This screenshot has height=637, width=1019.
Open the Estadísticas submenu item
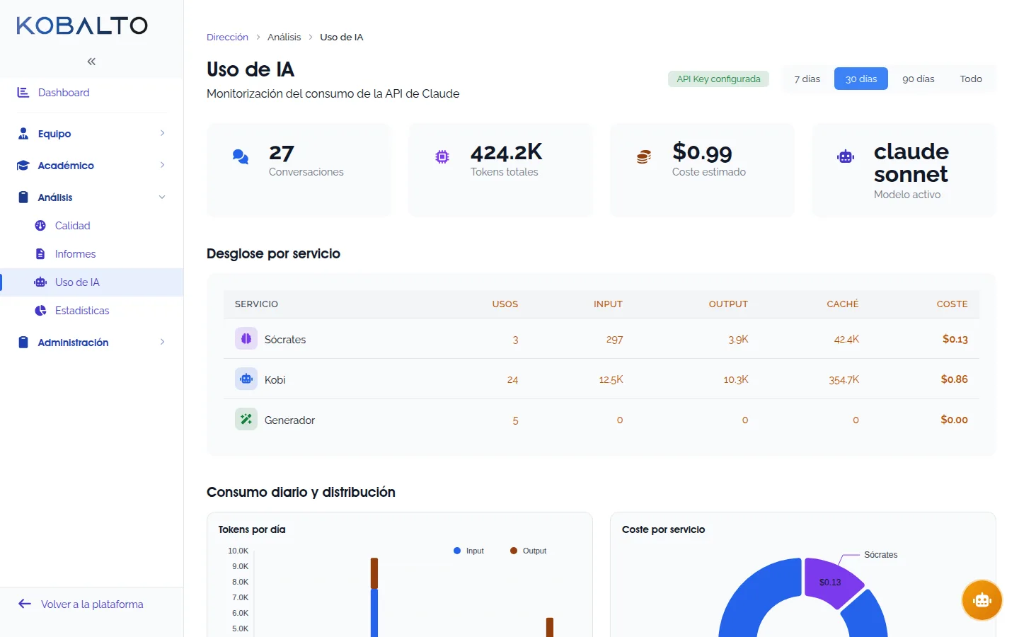pos(92,311)
